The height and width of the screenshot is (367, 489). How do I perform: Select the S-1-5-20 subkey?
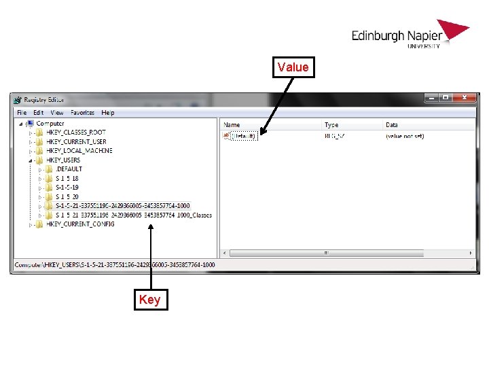(x=67, y=197)
